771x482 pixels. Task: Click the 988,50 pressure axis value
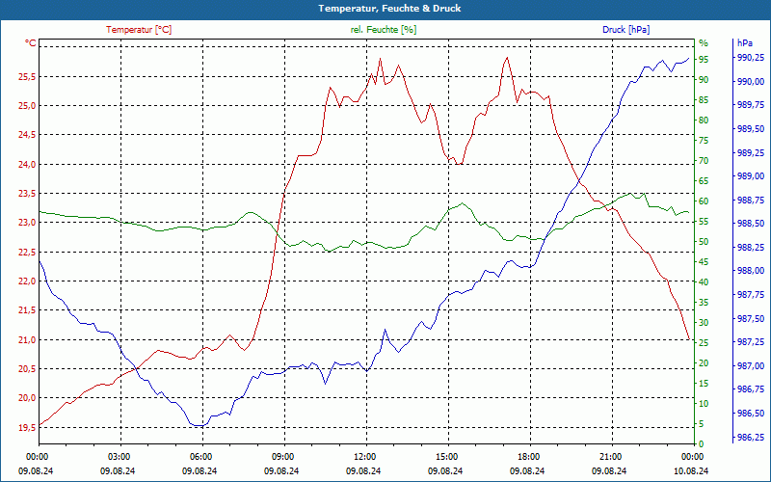[x=751, y=224]
